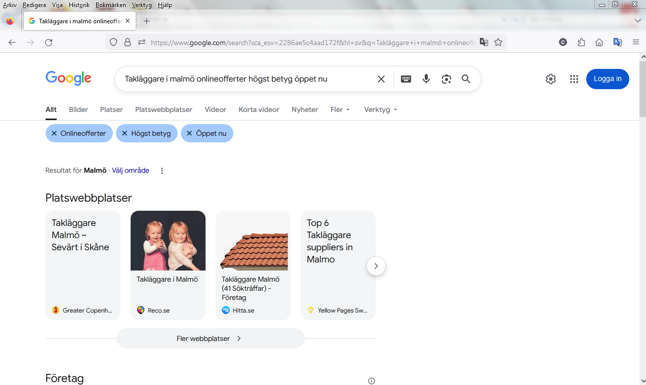Viewport: 646px width, 385px height.
Task: Show next Platswebbplatser carousel items
Action: (376, 266)
